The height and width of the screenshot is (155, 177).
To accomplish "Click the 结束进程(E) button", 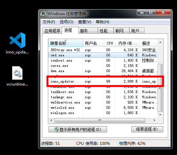I will coord(147,129).
